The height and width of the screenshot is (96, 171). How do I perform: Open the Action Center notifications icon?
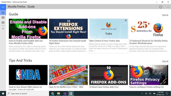tap(167, 93)
